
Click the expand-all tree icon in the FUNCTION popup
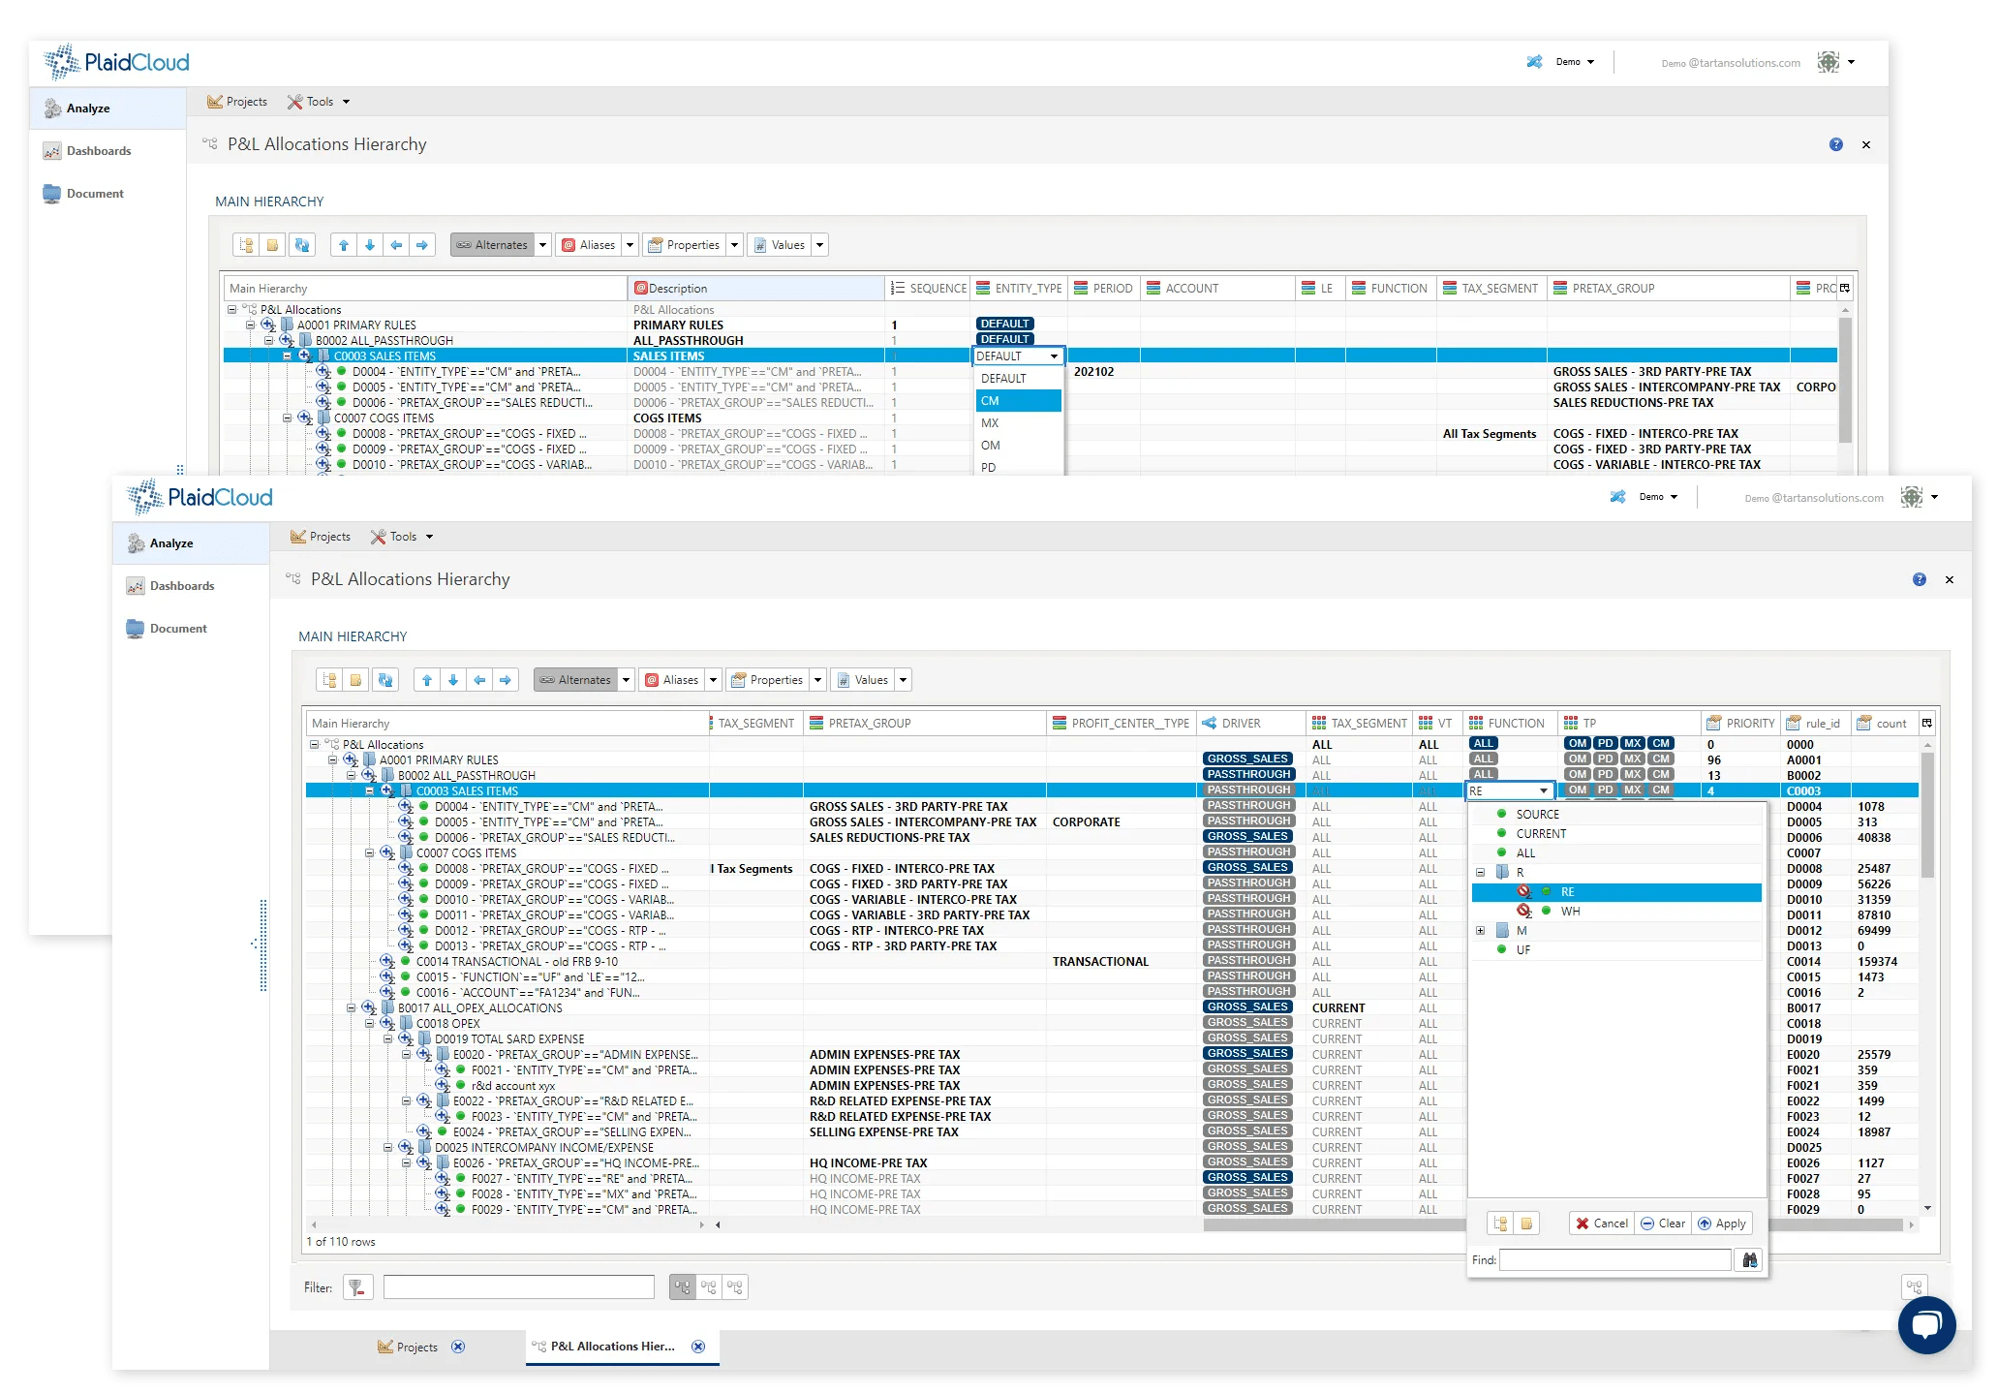(x=1500, y=1224)
